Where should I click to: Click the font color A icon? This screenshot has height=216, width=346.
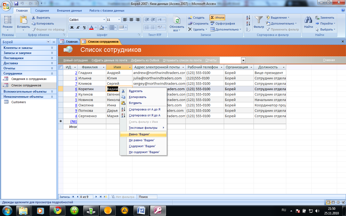tap(91, 27)
